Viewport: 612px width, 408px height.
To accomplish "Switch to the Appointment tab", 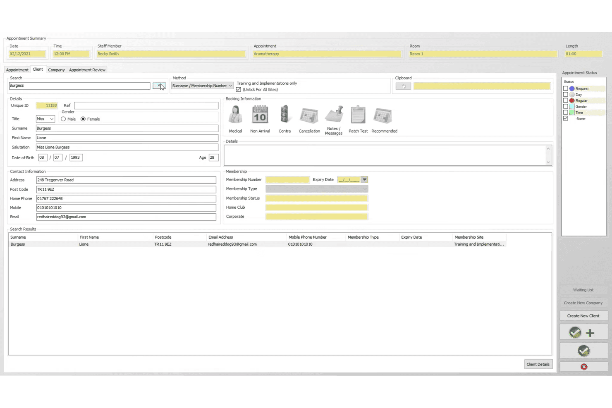I will click(17, 70).
